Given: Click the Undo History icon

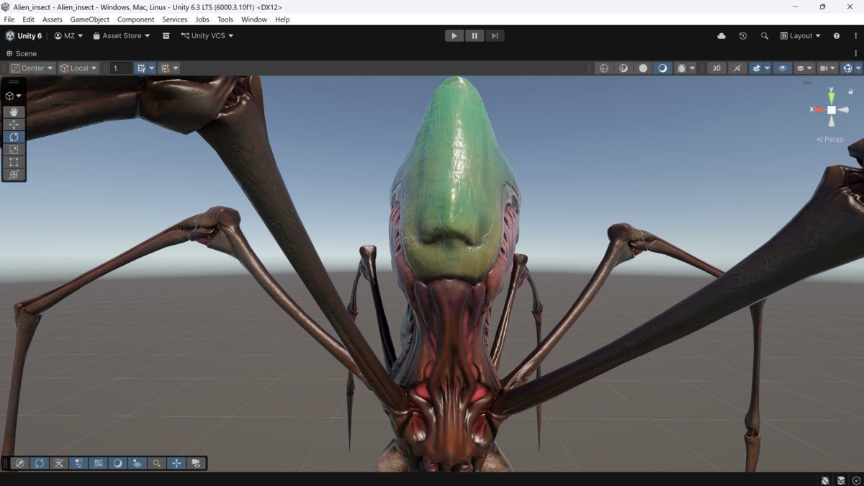Looking at the screenshot, I should (x=742, y=35).
